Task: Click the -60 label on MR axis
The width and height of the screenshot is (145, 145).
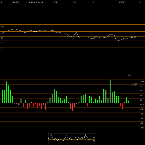Action: point(142,119)
